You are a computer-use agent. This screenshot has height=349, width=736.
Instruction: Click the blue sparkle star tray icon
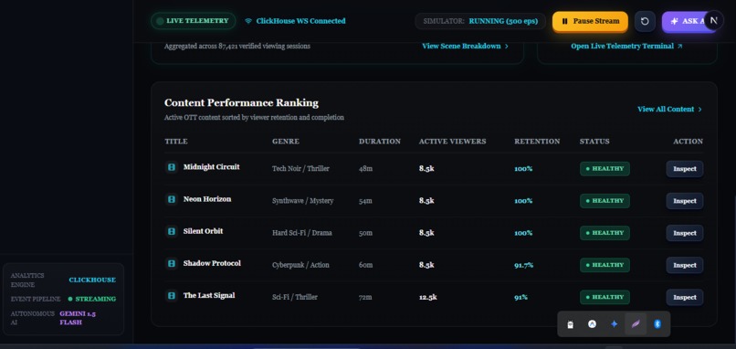click(614, 324)
